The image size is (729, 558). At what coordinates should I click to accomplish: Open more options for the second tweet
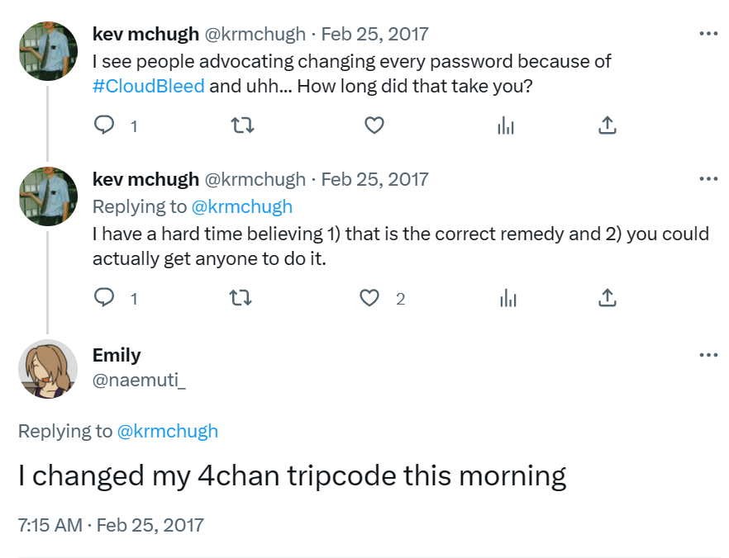pyautogui.click(x=708, y=179)
